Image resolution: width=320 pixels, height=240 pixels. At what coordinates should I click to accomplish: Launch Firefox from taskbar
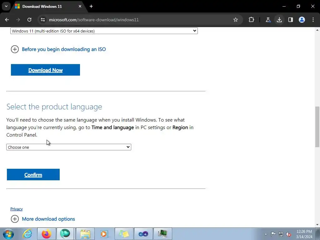pyautogui.click(x=47, y=234)
